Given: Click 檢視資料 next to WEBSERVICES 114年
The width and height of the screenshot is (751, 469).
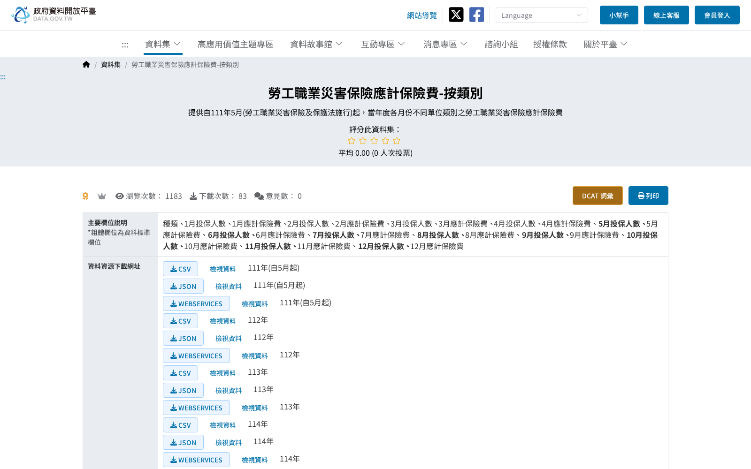Looking at the screenshot, I should [255, 460].
